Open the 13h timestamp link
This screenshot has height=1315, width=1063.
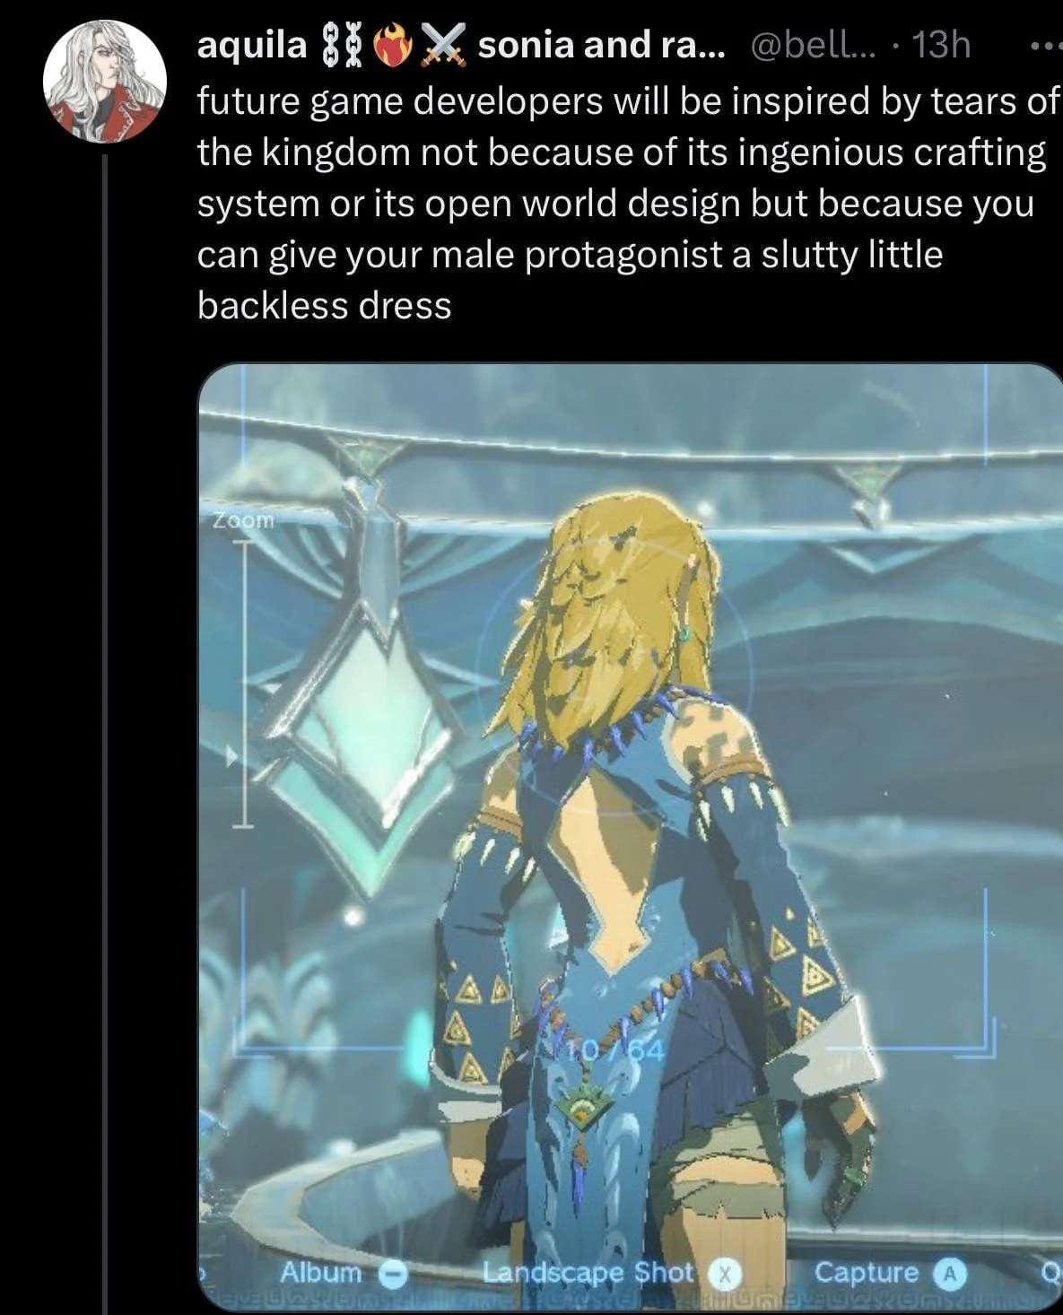click(x=940, y=44)
